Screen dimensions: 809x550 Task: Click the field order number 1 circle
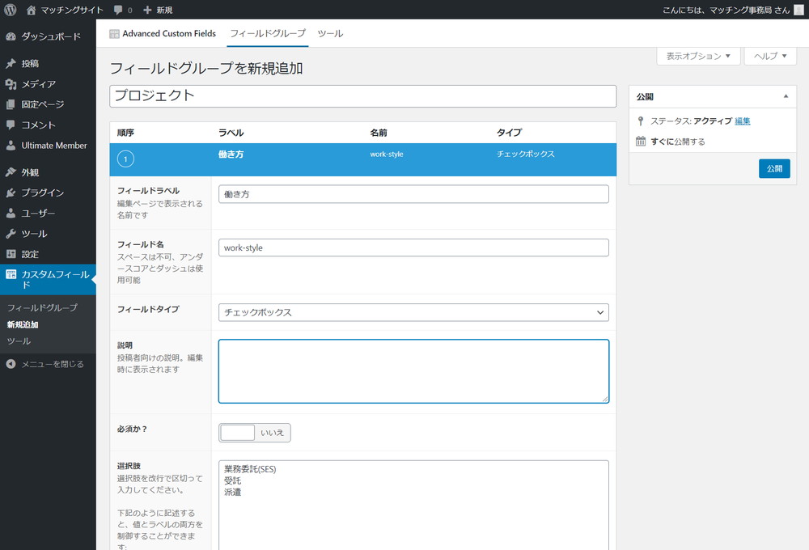[x=125, y=159]
